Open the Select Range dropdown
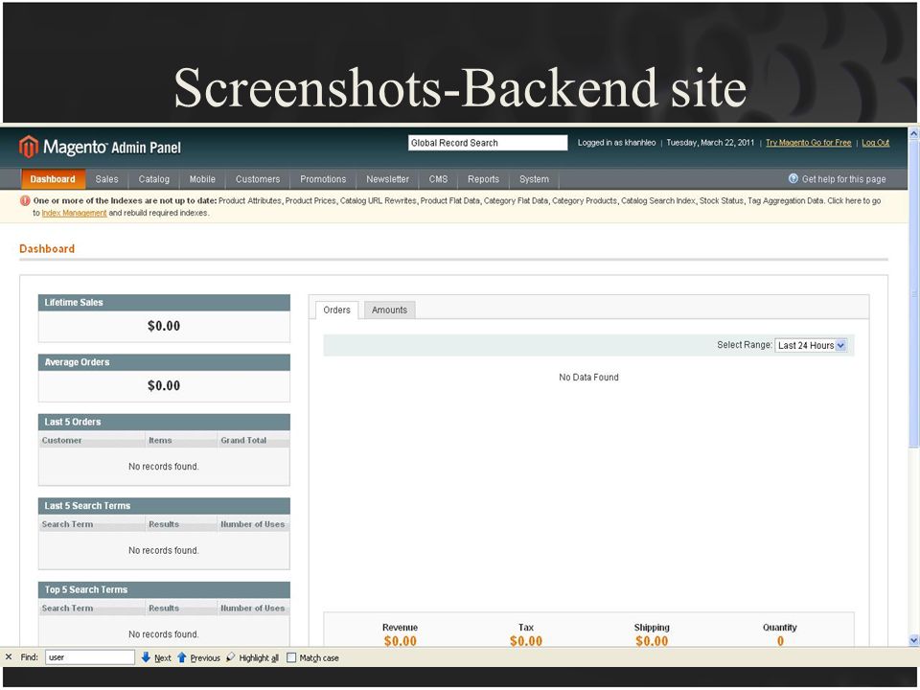 pos(811,345)
